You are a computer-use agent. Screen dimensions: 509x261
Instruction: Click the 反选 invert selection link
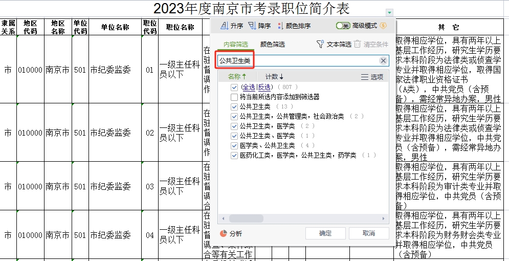click(x=264, y=88)
